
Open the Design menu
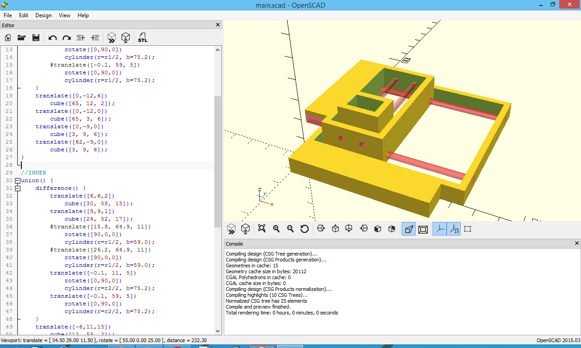tap(44, 15)
